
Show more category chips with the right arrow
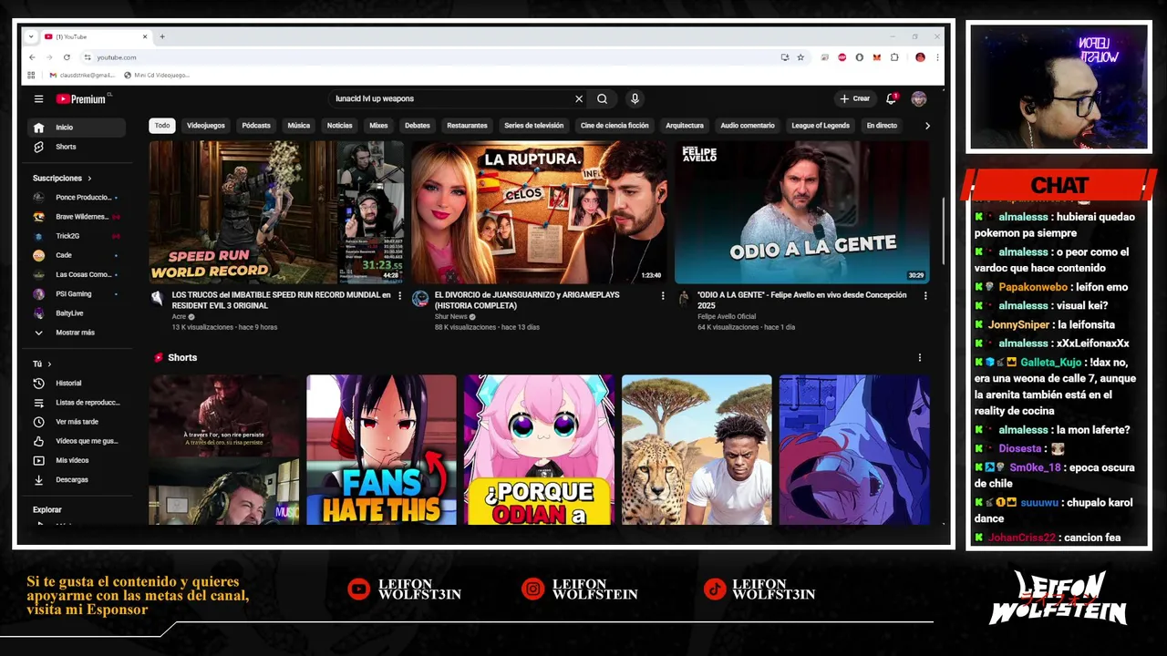(927, 126)
